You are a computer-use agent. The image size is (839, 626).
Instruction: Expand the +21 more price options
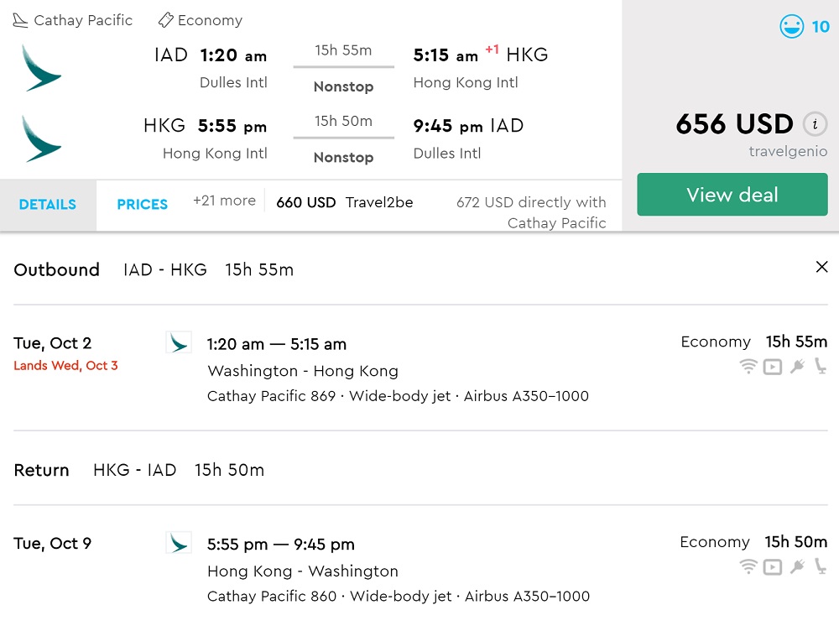coord(224,201)
